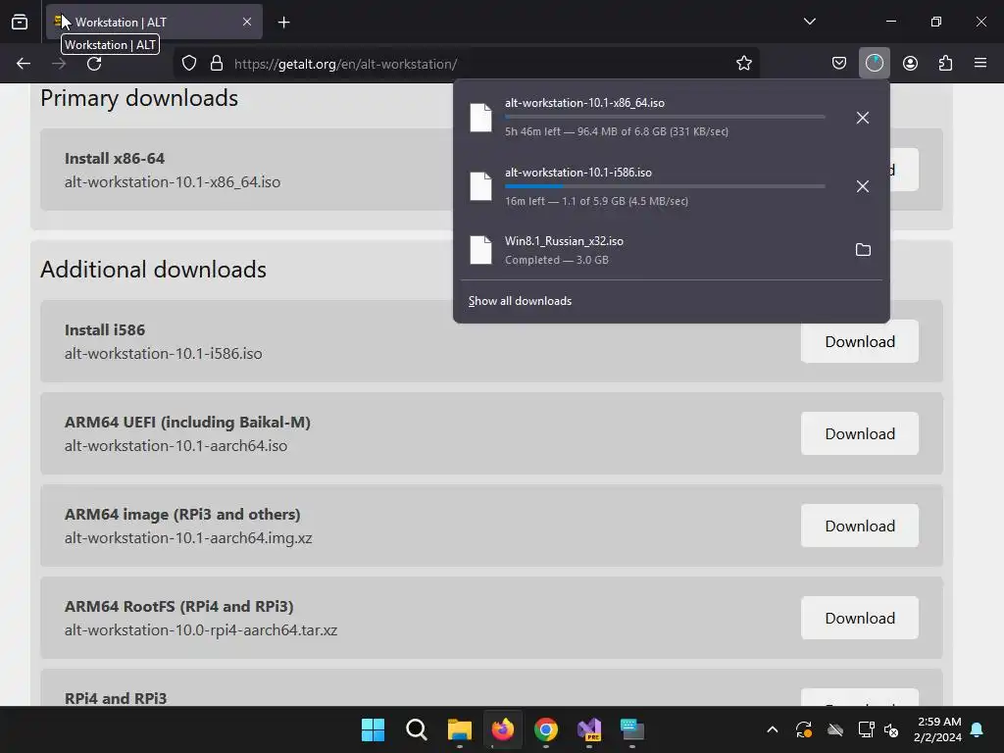Open tracking protection shield icon
Screen dimensions: 1004x753
189,64
